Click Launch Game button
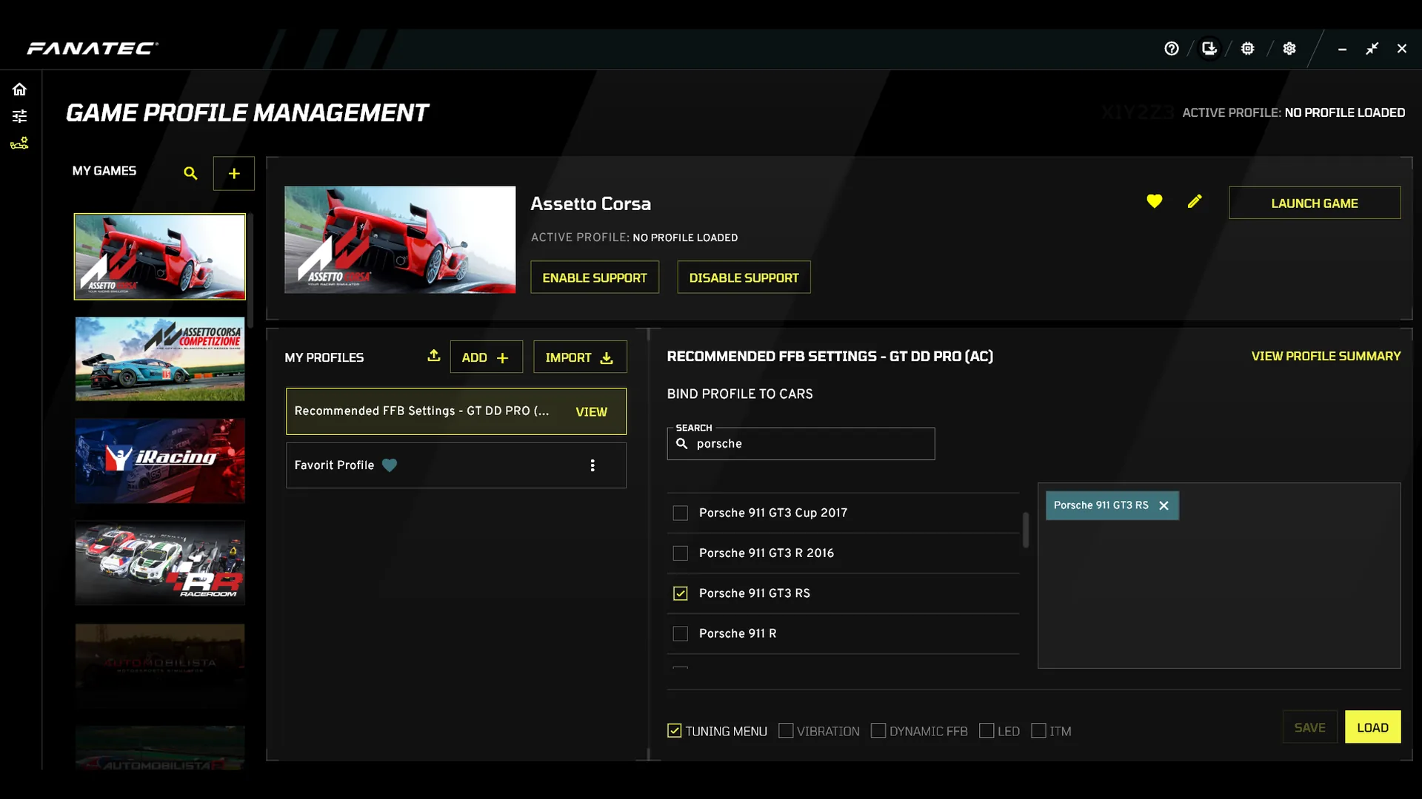The height and width of the screenshot is (799, 1422). coord(1315,203)
